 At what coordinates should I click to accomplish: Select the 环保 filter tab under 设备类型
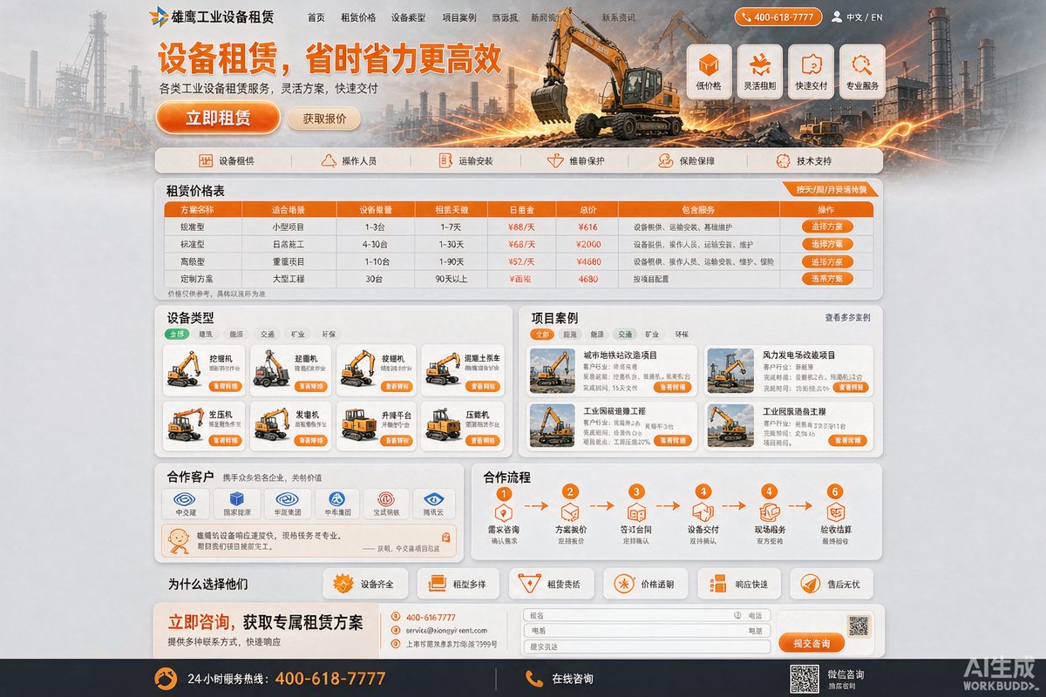(329, 334)
